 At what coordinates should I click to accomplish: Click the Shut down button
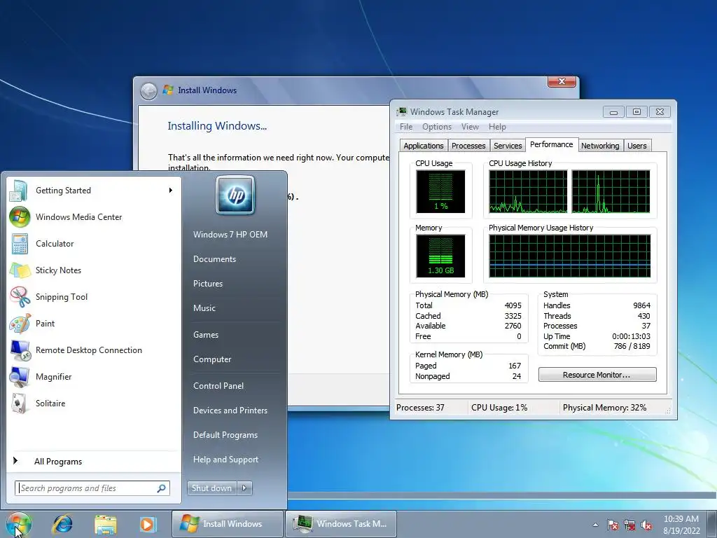[211, 488]
